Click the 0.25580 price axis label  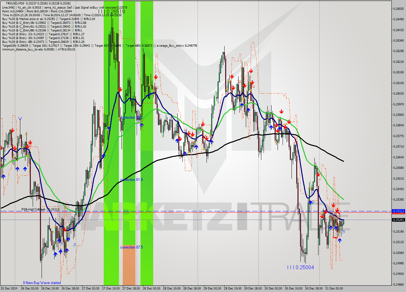pos(398,168)
